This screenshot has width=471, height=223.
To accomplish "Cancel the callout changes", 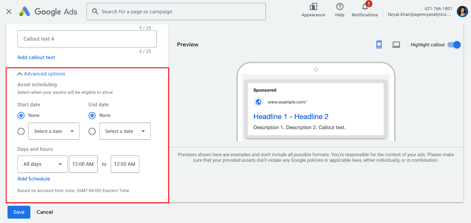I will 45,212.
